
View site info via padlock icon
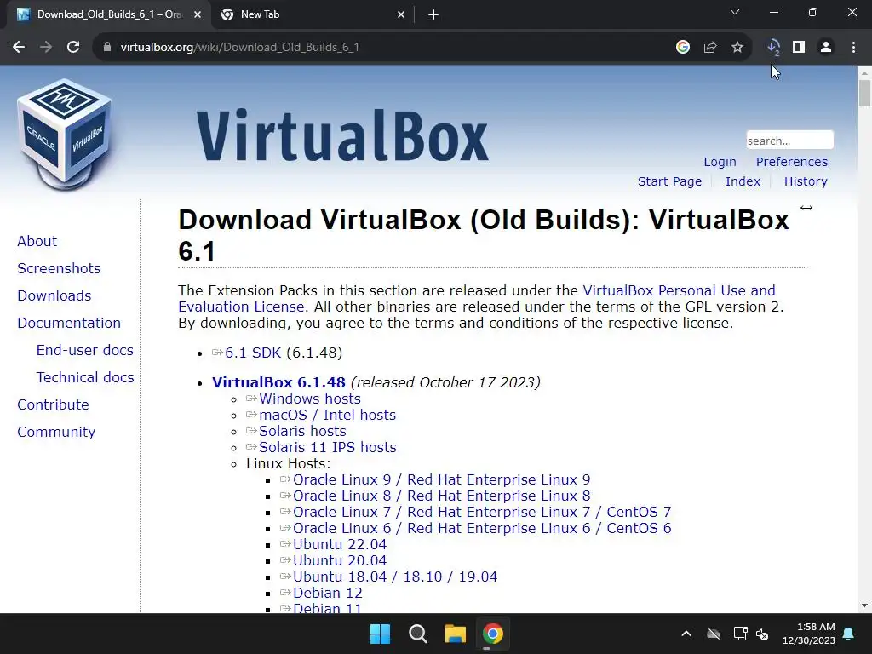pos(107,48)
